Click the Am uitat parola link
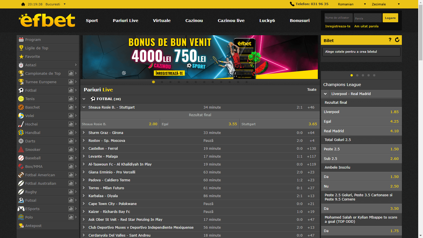 click(366, 26)
